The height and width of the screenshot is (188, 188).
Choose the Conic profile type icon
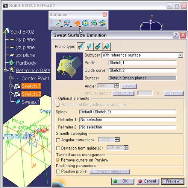pyautogui.click(x=107, y=46)
